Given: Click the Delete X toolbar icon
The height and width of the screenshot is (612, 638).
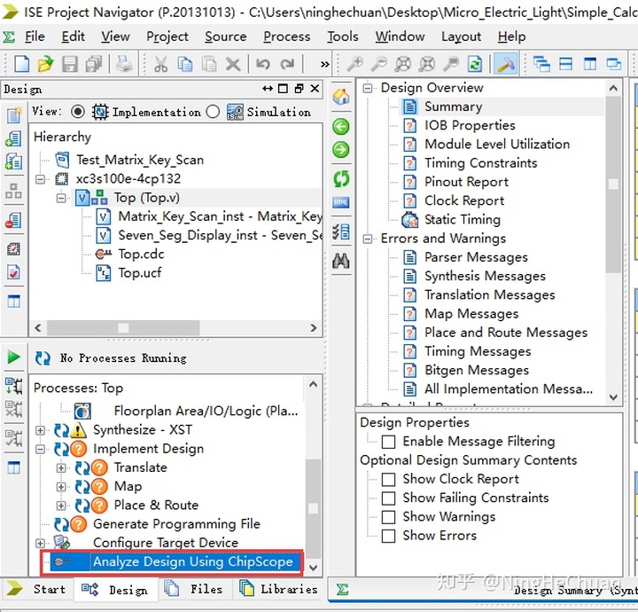Looking at the screenshot, I should (233, 64).
